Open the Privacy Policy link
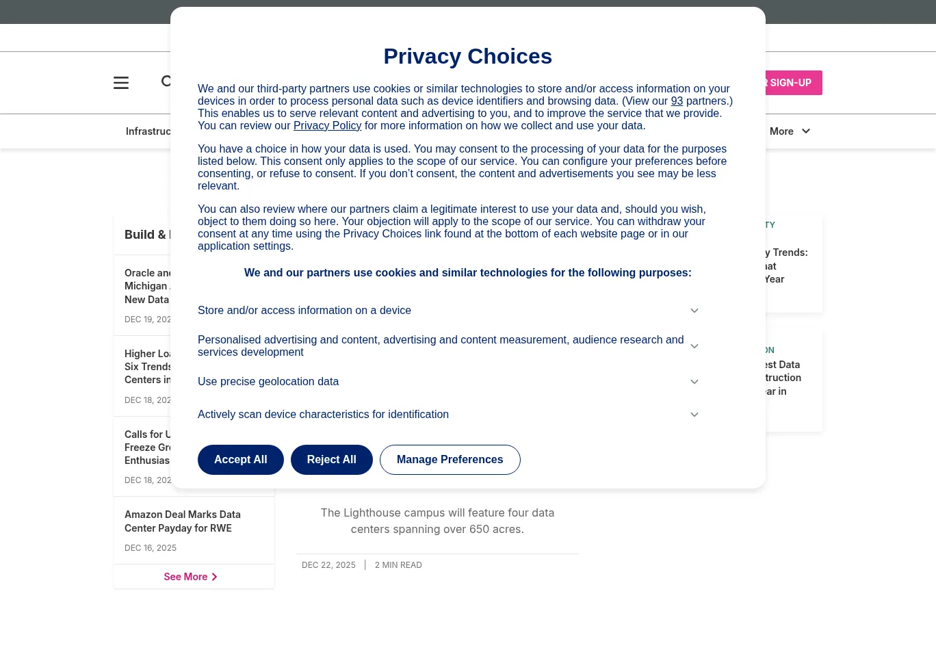The image size is (936, 650). pos(327,125)
